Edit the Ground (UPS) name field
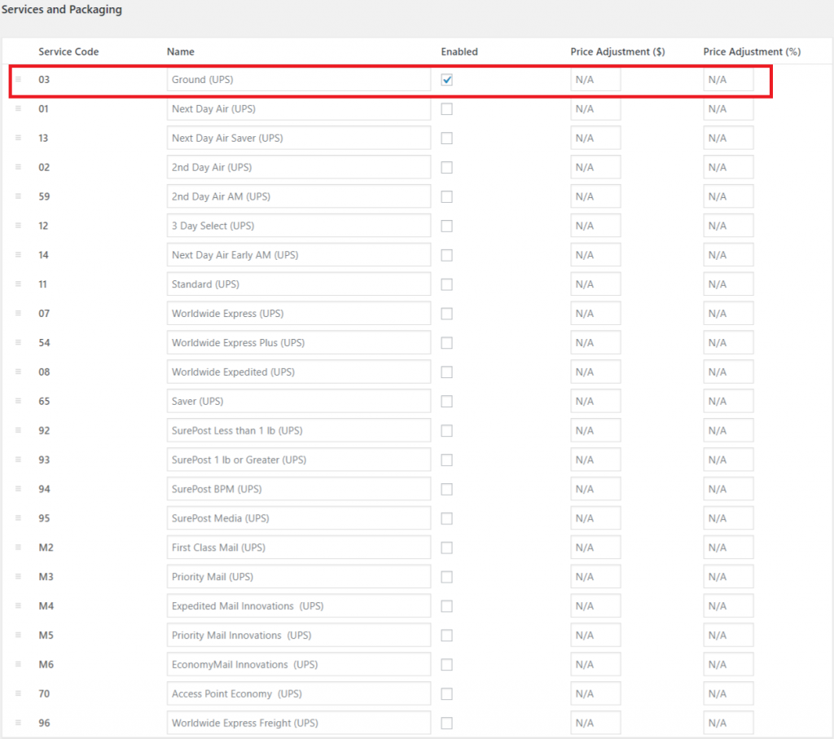Screen dimensions: 834x739 click(x=298, y=79)
